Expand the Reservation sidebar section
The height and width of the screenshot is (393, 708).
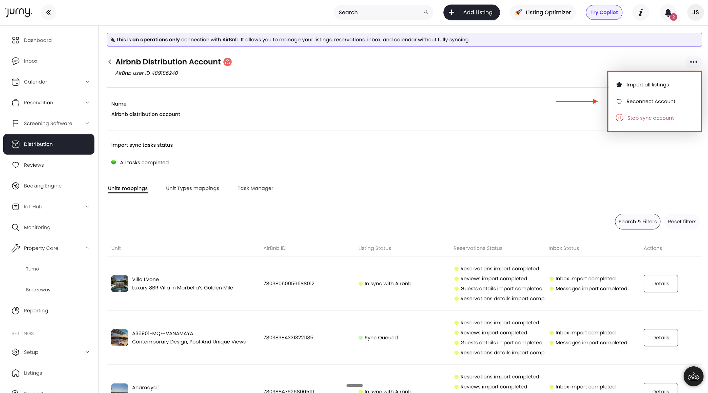(x=87, y=103)
